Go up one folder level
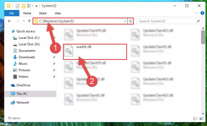207x126 pixels. 29,21
